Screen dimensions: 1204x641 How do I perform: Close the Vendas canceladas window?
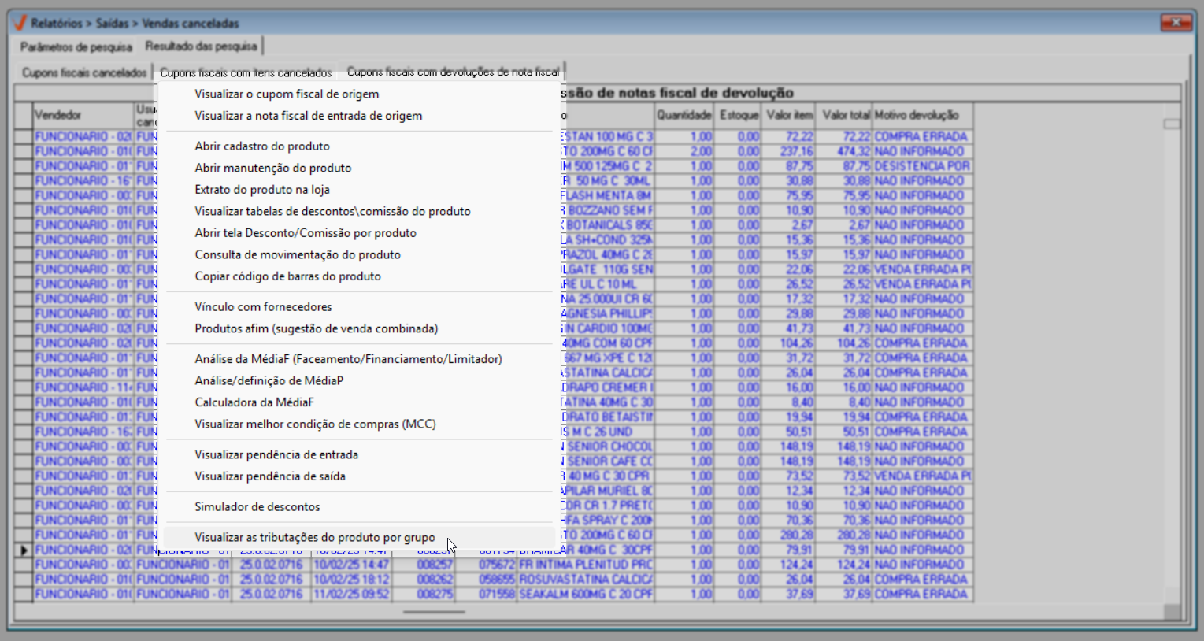(1176, 22)
